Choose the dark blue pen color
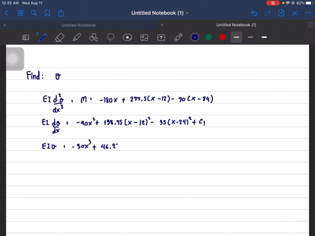This screenshot has height=236, width=315. (195, 37)
